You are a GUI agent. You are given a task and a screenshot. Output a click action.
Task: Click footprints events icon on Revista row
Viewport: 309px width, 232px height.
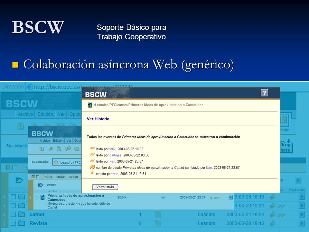click(x=272, y=223)
